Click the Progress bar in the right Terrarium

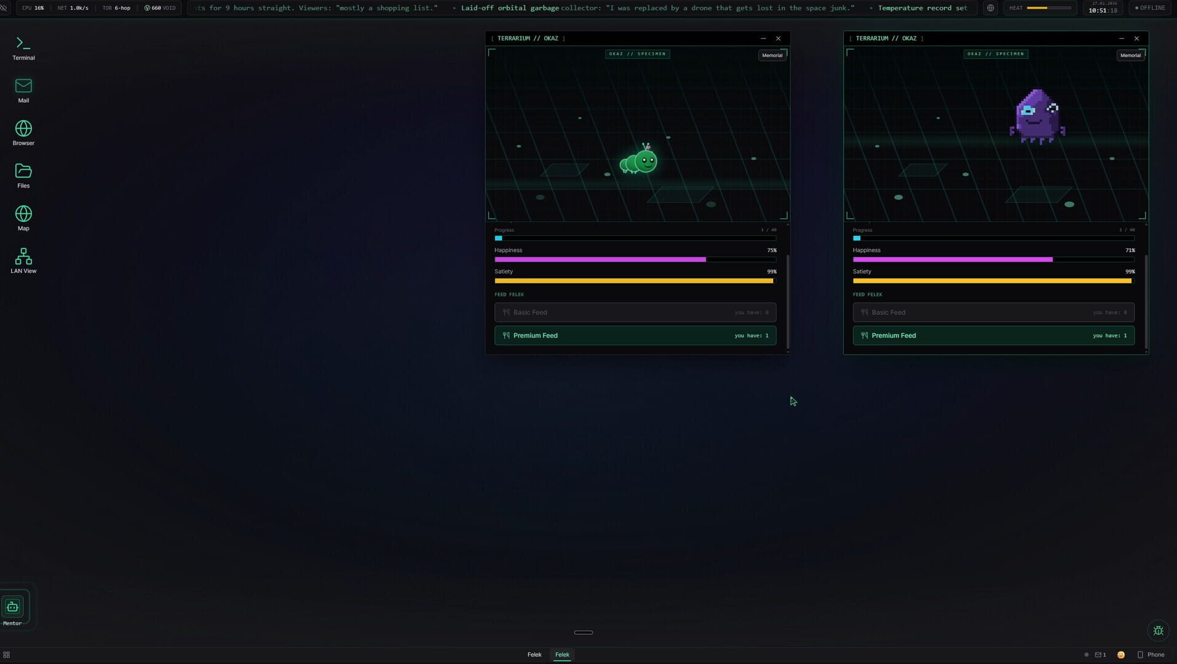tap(993, 238)
